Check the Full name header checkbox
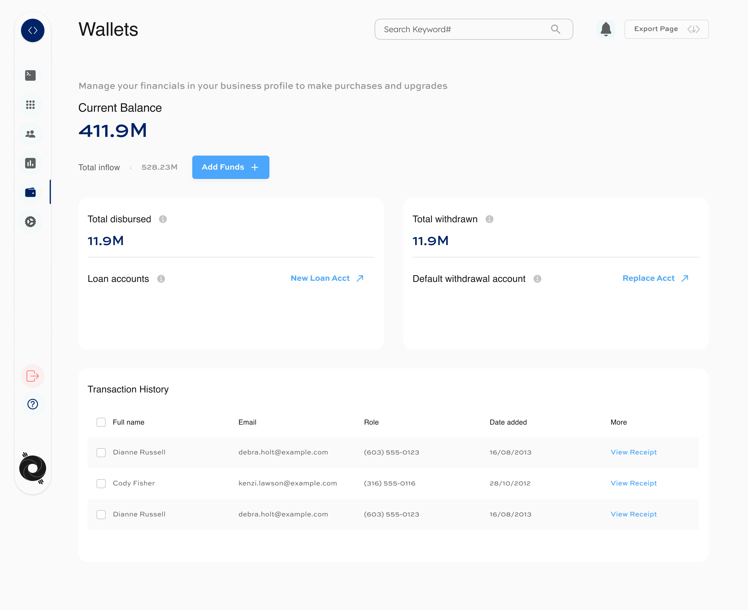This screenshot has width=748, height=610. point(101,422)
